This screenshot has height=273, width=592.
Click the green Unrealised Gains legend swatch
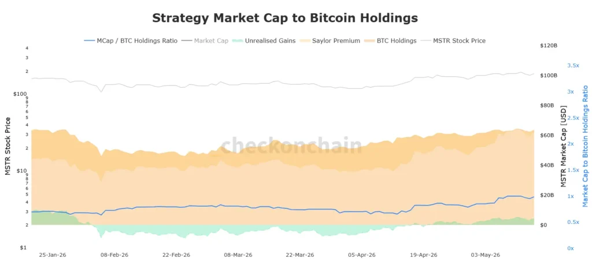tap(238, 41)
